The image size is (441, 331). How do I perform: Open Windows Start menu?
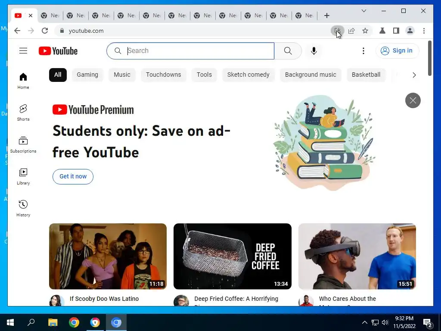point(10,322)
